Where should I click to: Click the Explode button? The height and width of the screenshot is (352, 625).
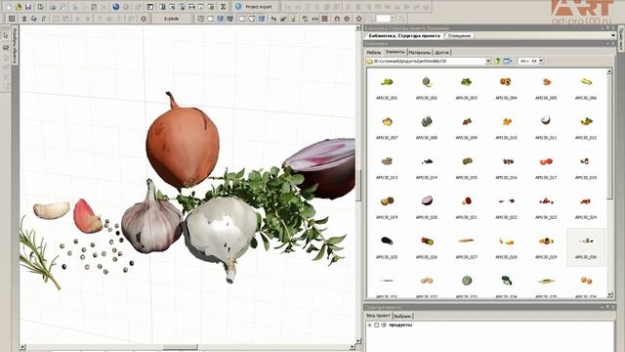pos(172,19)
